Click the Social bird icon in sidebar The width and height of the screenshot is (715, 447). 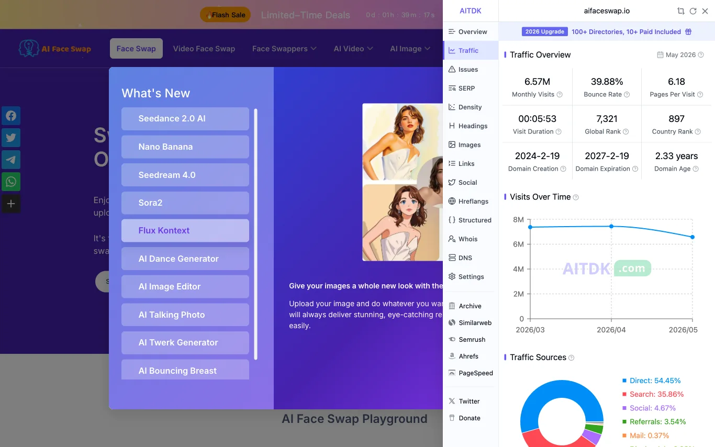452,183
